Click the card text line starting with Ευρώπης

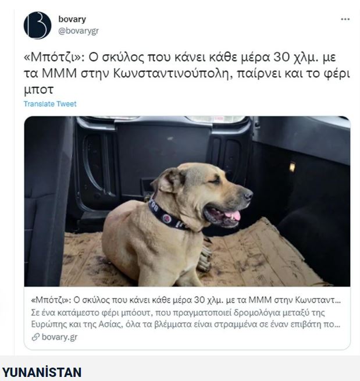pyautogui.click(x=186, y=325)
